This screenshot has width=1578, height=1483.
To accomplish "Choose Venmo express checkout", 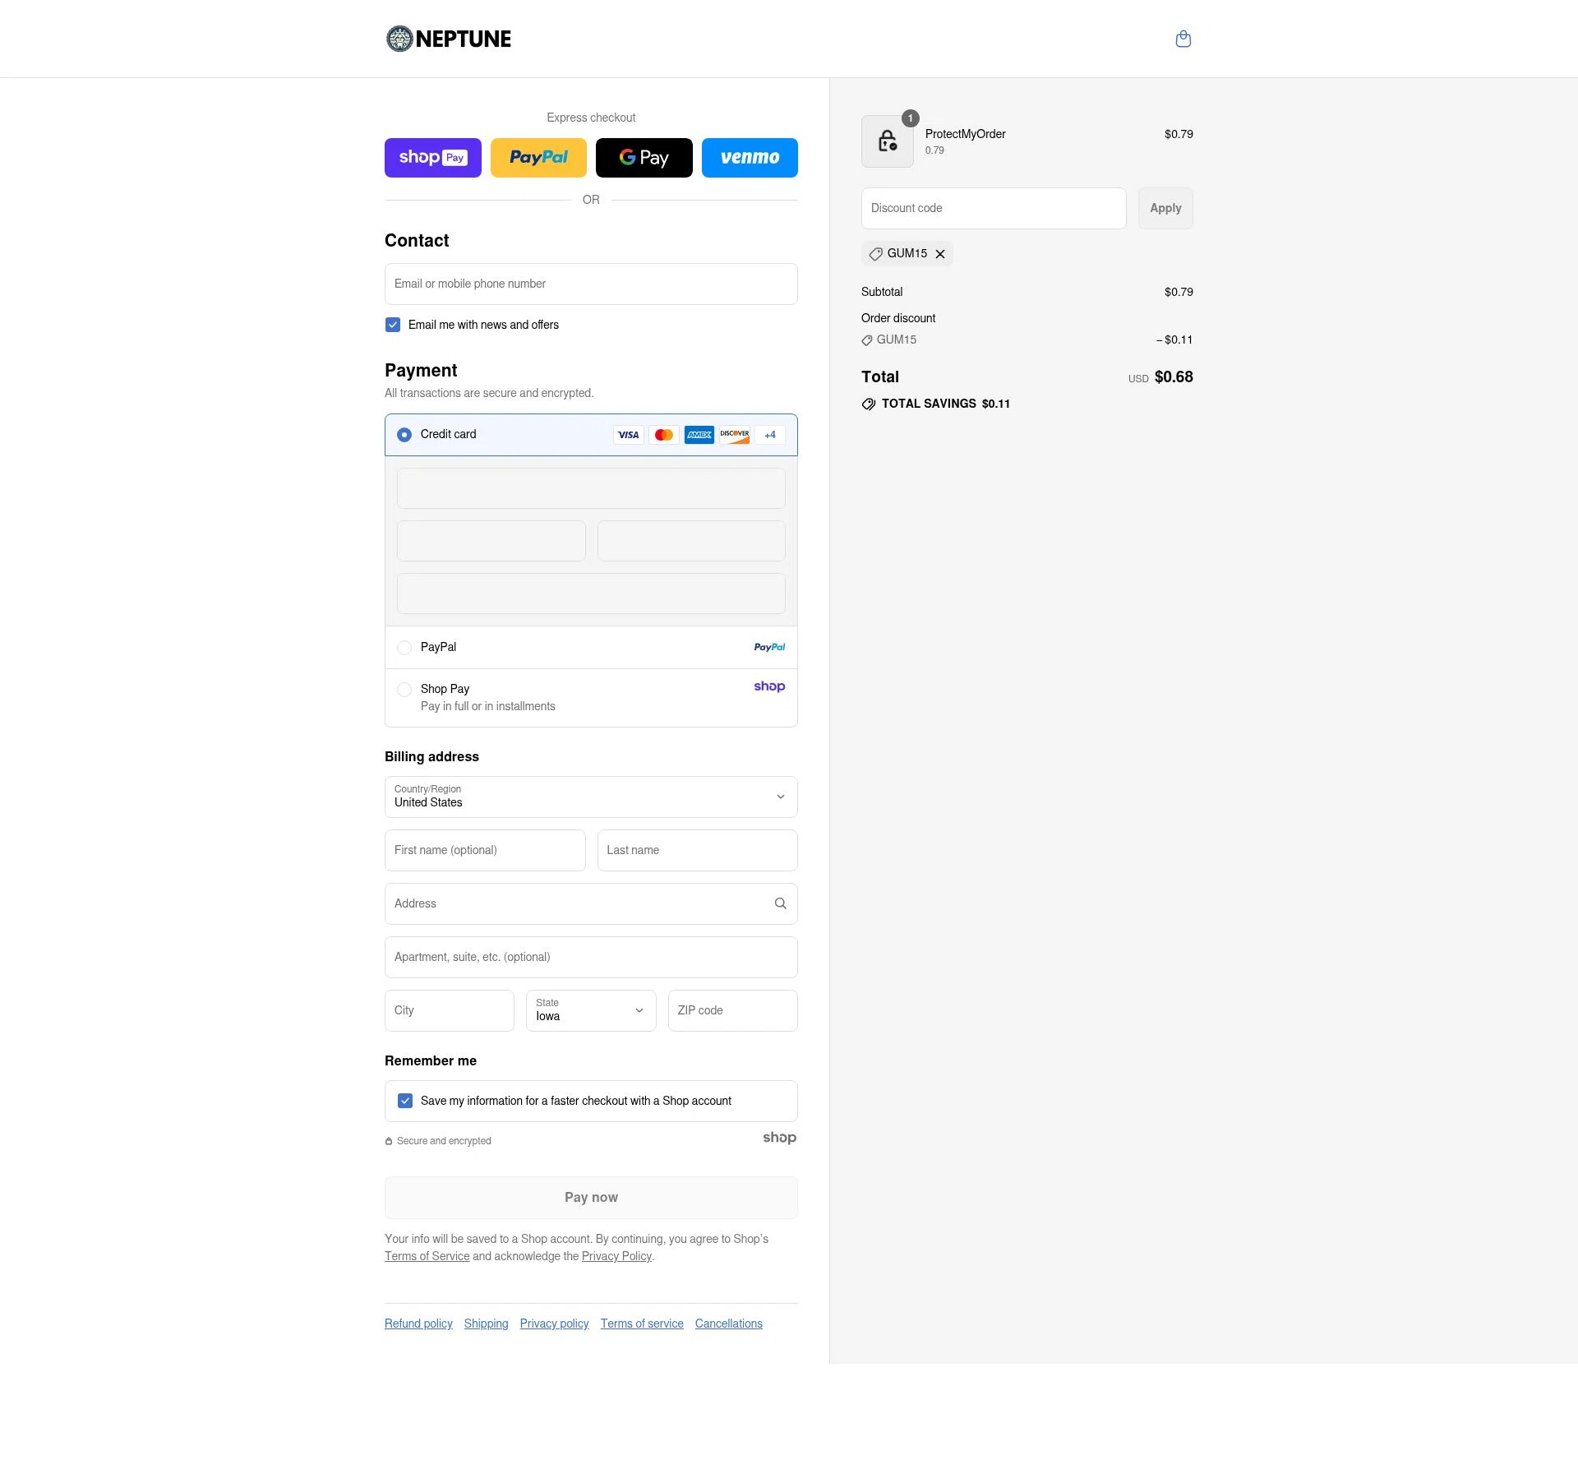I will (x=750, y=157).
